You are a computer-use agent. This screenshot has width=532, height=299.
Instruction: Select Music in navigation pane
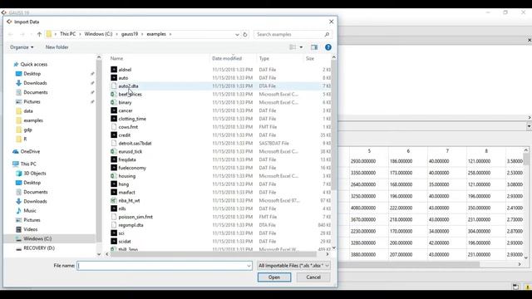click(x=30, y=210)
